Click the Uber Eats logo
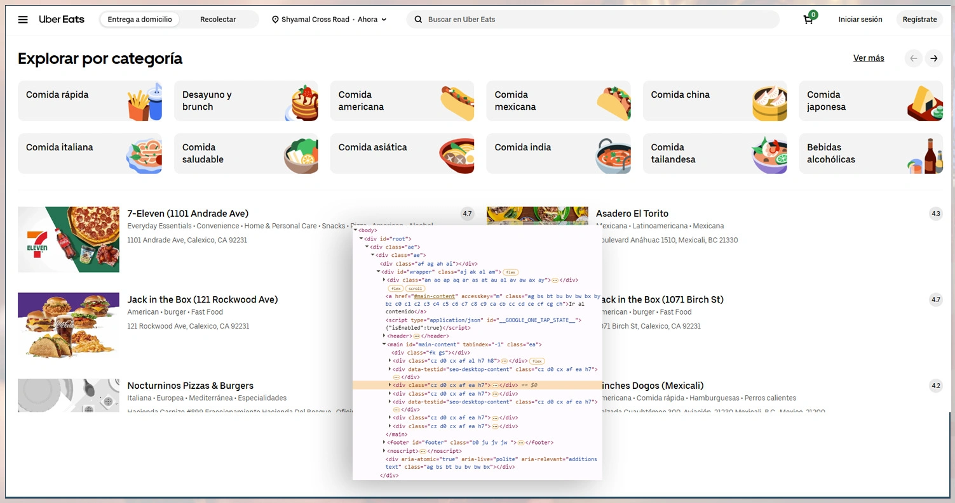The image size is (955, 503). click(x=62, y=20)
